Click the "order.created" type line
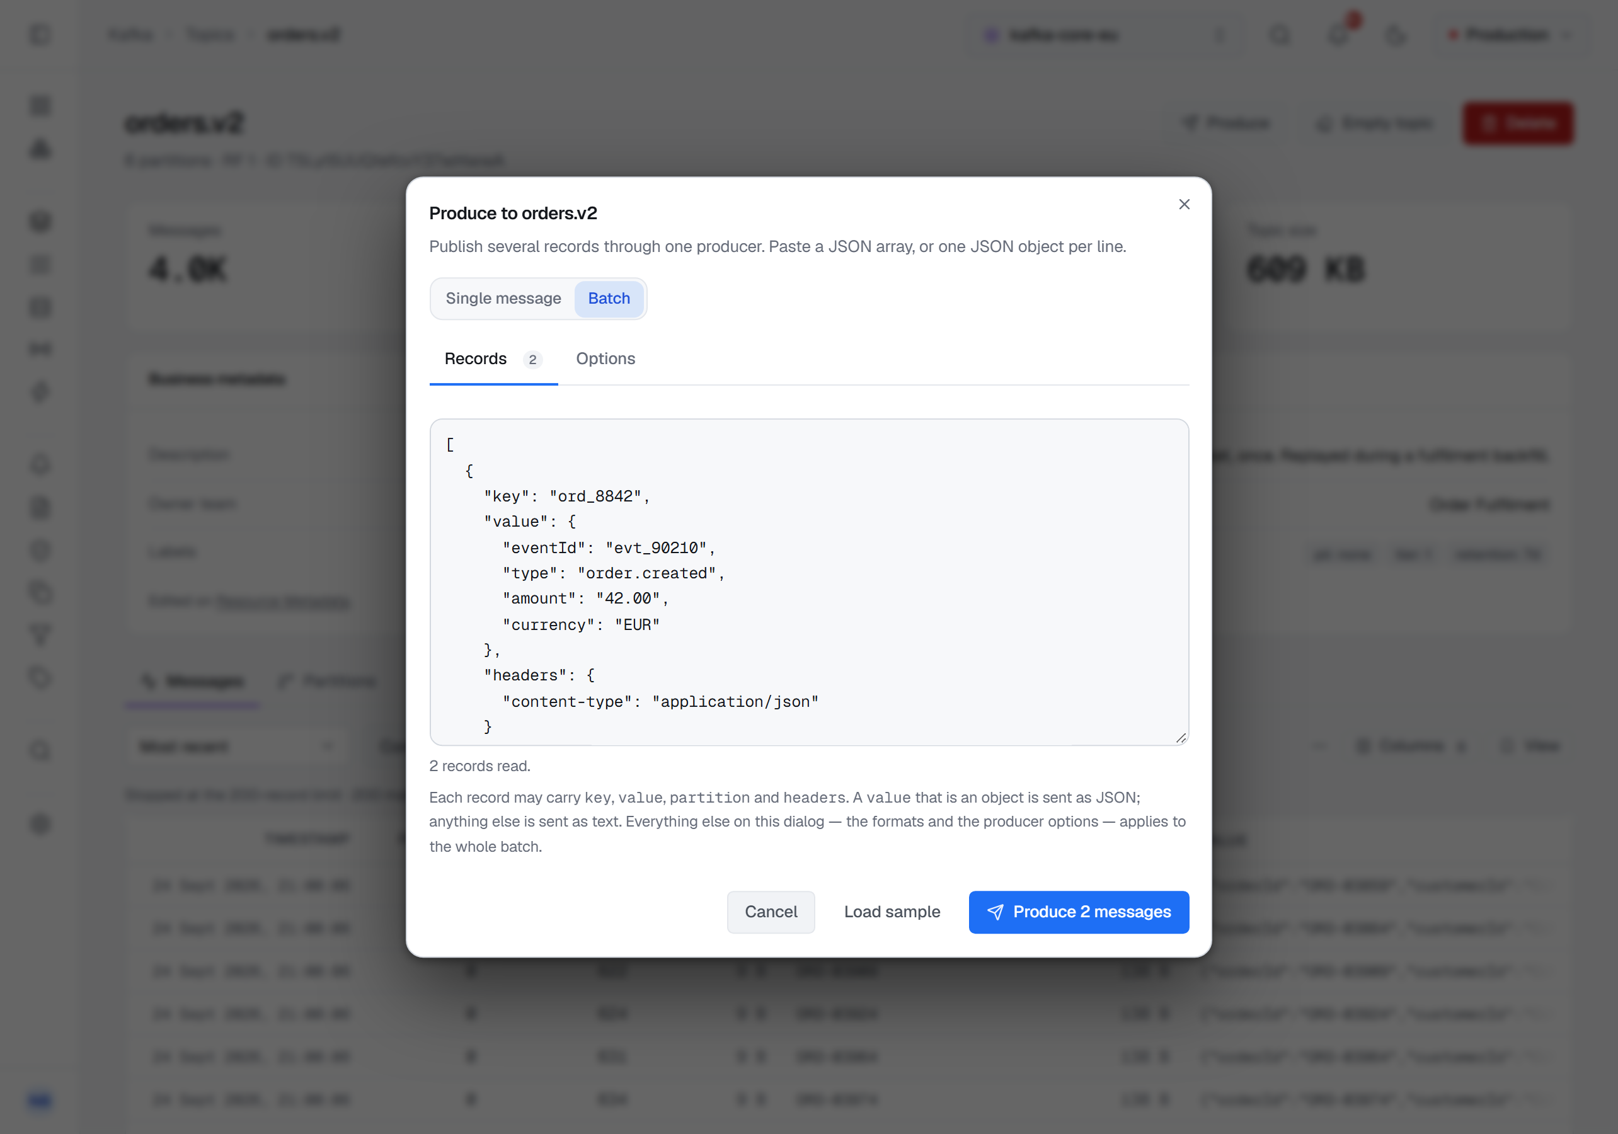Viewport: 1618px width, 1134px height. pyautogui.click(x=613, y=573)
